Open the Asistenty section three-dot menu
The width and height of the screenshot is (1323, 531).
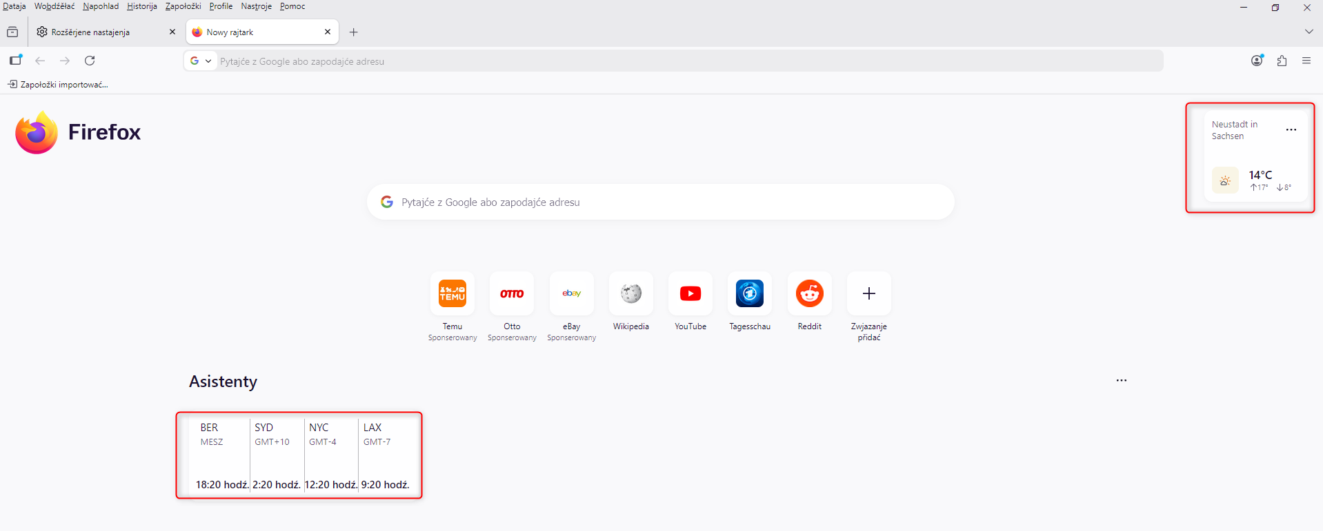(x=1122, y=380)
